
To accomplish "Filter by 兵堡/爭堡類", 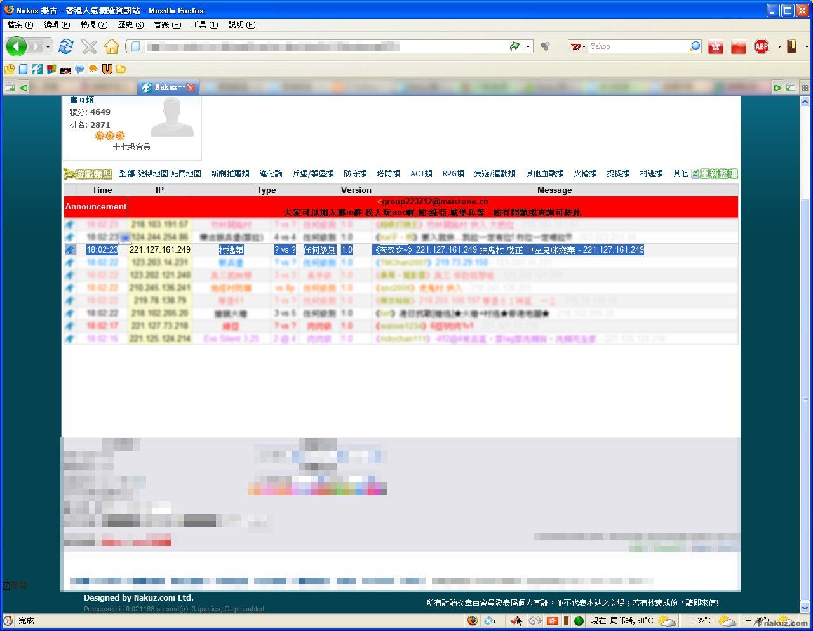I will coord(313,174).
